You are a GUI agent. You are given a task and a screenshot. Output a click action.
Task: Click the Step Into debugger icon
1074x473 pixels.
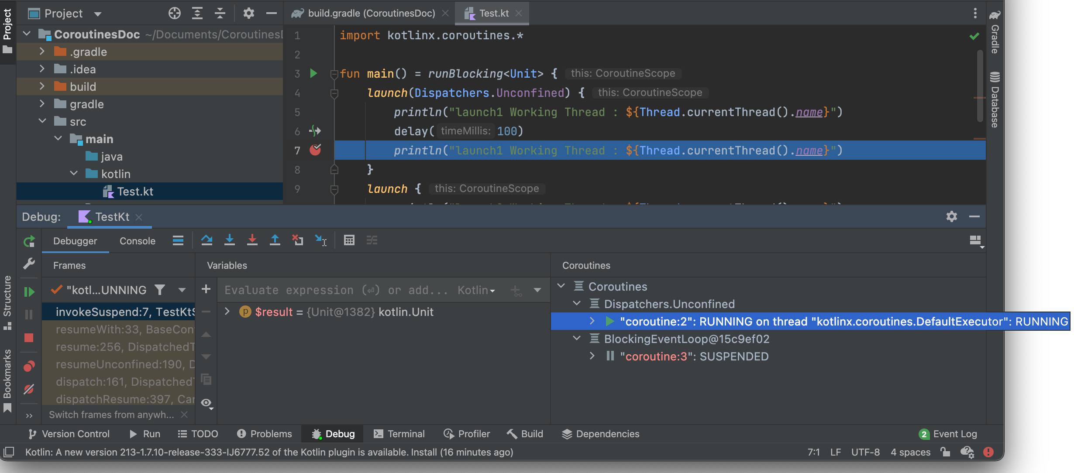click(x=229, y=240)
